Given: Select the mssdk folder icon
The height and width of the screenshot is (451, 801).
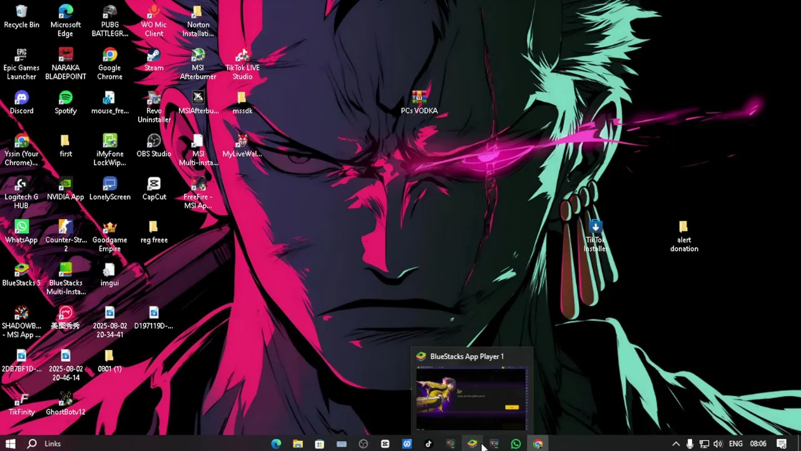Looking at the screenshot, I should 242,103.
